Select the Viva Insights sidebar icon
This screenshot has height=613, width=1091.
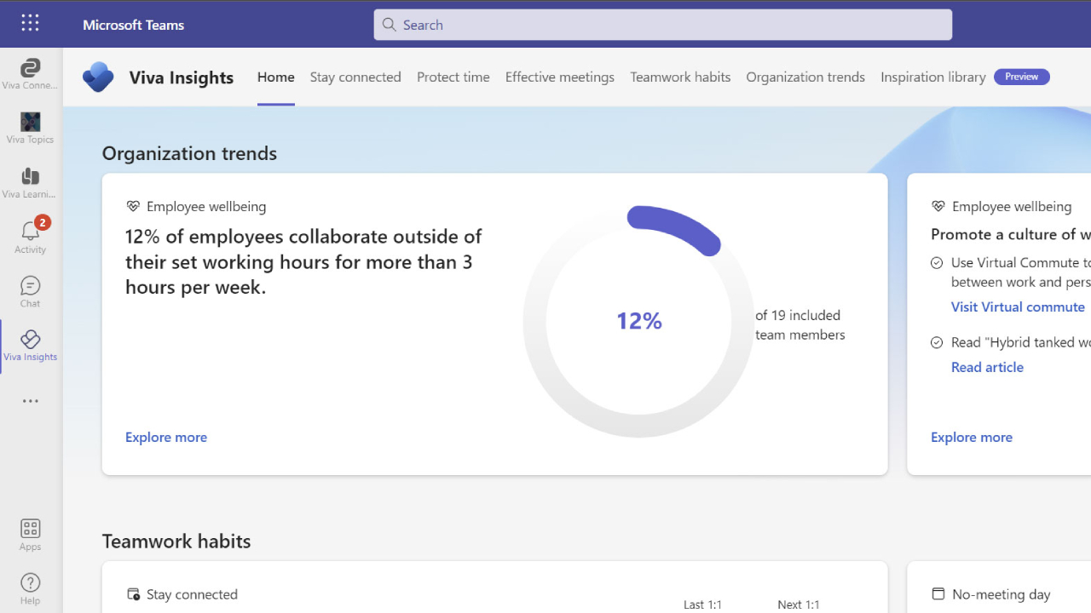[30, 339]
